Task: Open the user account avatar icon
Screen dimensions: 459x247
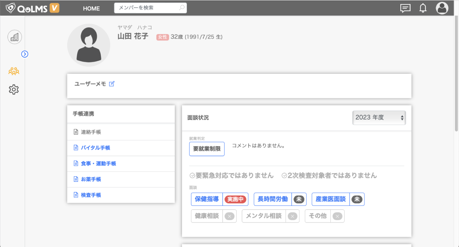Action: (x=442, y=8)
